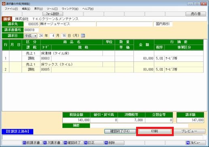Click the F5 訂正 function button
209x147 pixels.
point(94,143)
